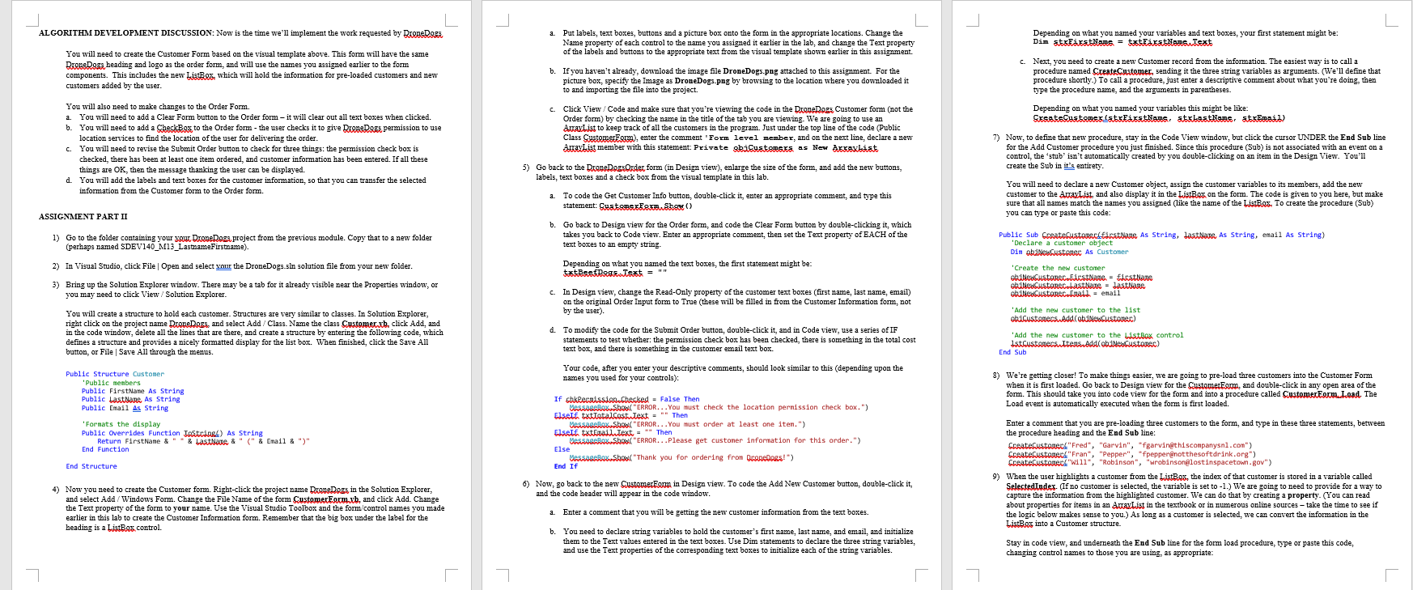Image resolution: width=1413 pixels, height=590 pixels.
Task: Select the 'Public members comment line
Action: pos(111,383)
